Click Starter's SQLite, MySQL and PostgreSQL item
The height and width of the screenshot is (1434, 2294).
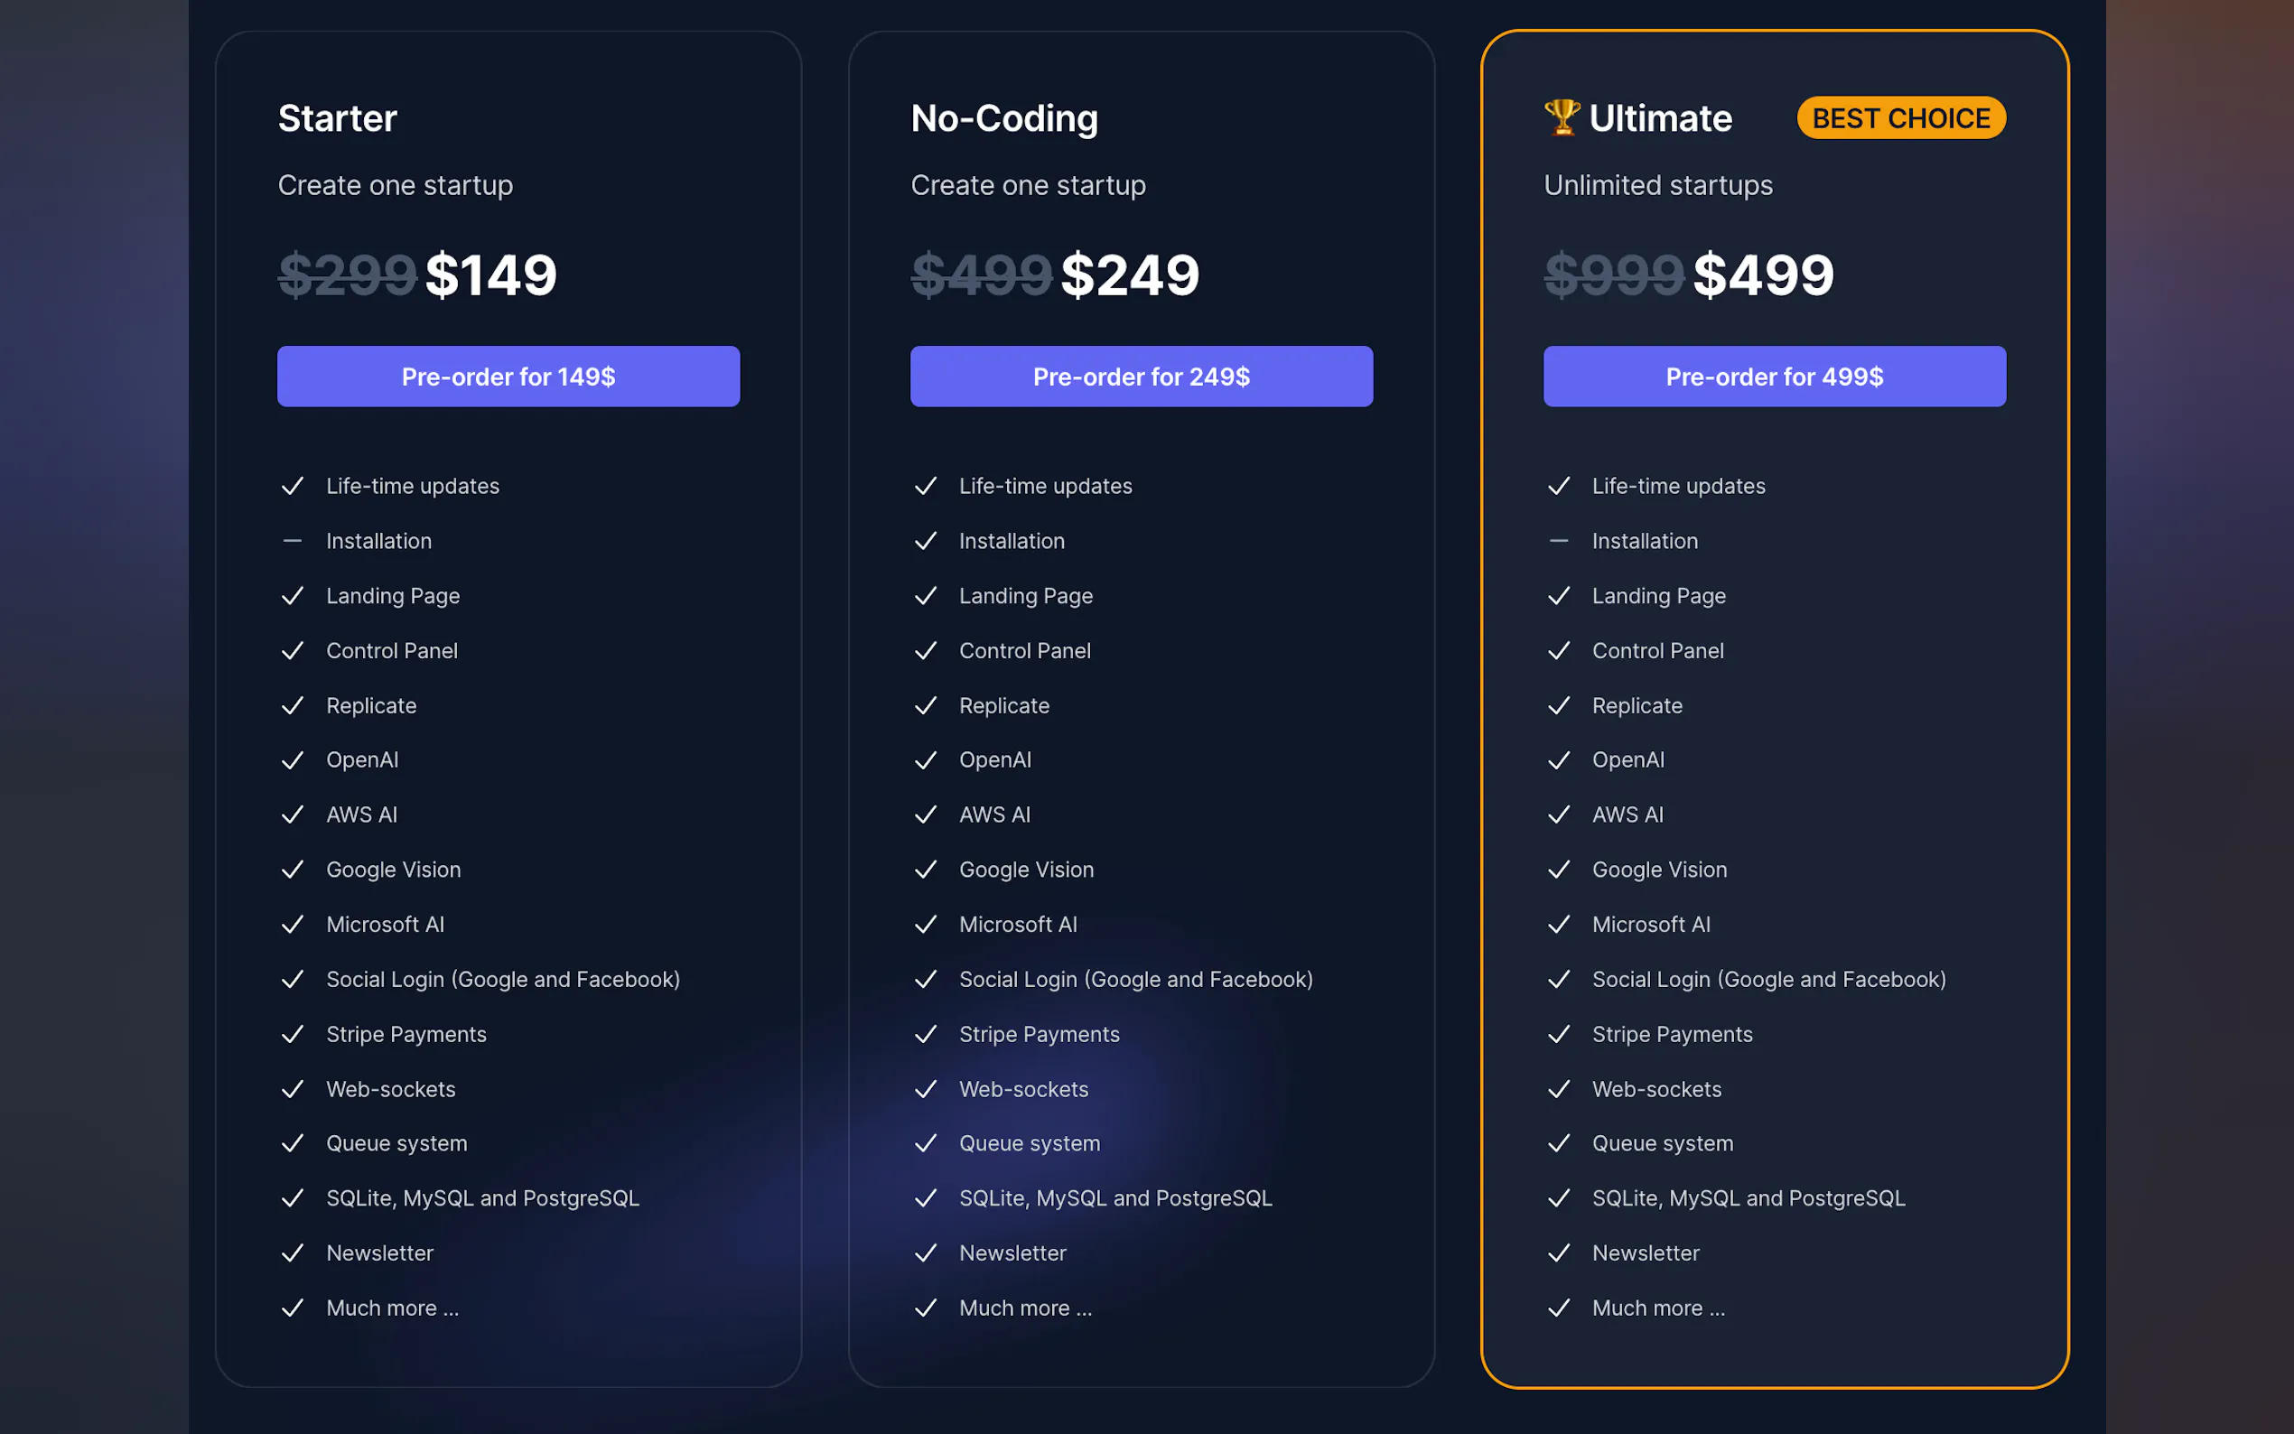(x=481, y=1199)
